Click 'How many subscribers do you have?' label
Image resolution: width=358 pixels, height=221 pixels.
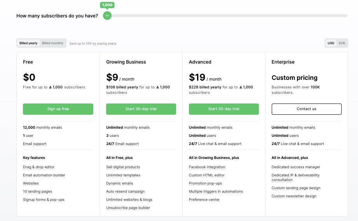pos(57,16)
